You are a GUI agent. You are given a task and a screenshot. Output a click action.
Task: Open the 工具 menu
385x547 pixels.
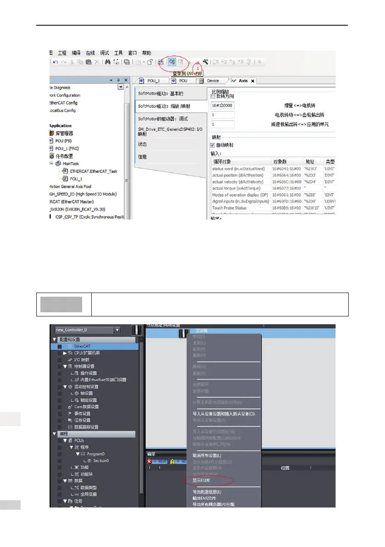click(x=118, y=53)
